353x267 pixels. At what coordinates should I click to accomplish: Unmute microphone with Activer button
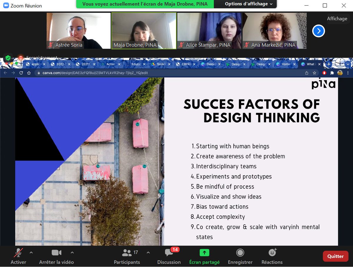[x=18, y=256]
